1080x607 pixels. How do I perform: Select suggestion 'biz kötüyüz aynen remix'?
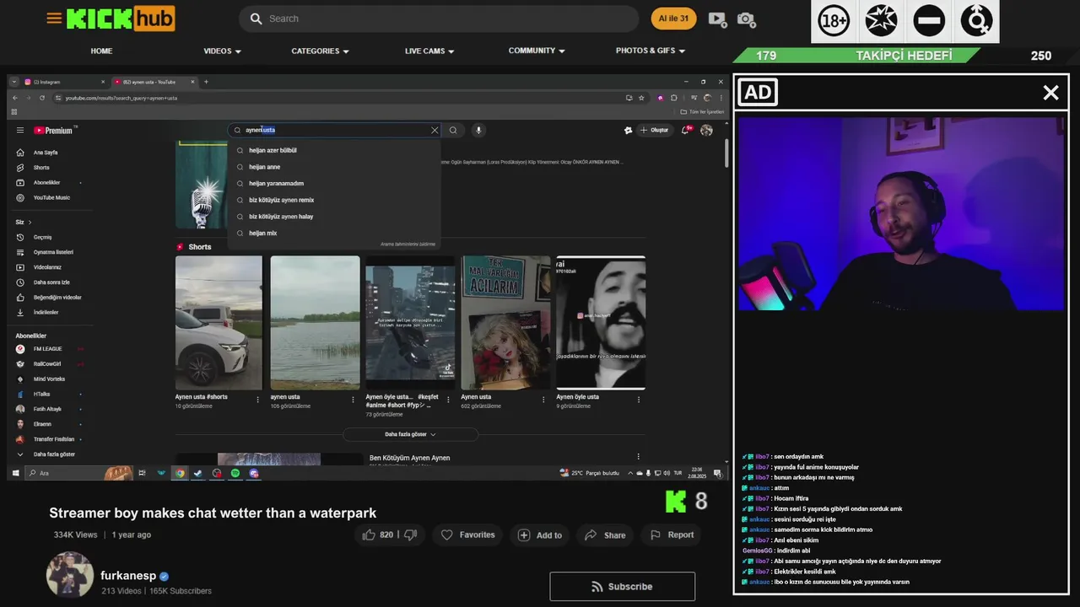coord(334,200)
